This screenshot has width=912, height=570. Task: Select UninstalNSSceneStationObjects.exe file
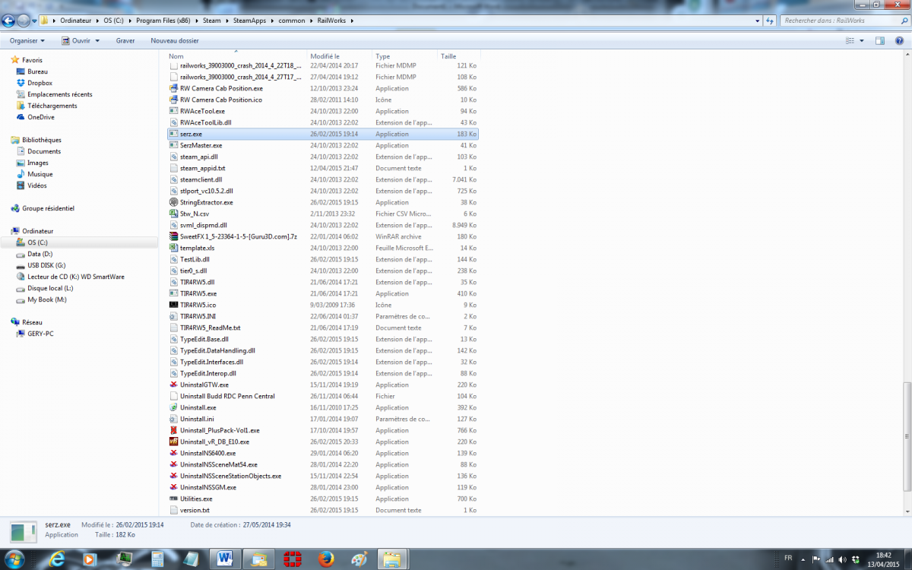click(x=230, y=476)
